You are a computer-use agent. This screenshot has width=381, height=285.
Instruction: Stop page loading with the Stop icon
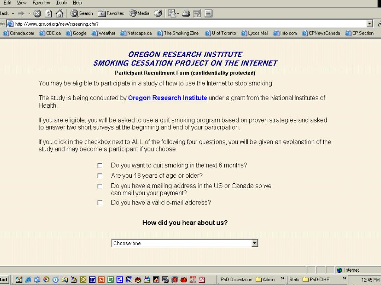[x=37, y=13]
